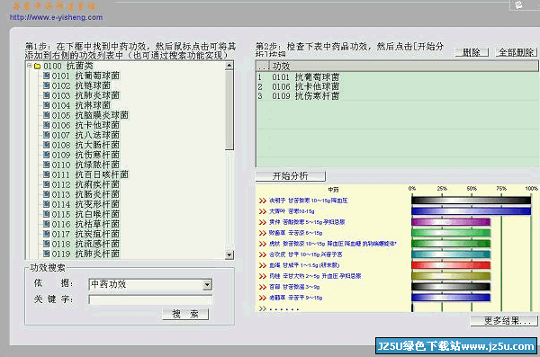Screen dimensions: 540x357
Task: Open the tenth herb result 老鹳草
Action: tap(295, 298)
